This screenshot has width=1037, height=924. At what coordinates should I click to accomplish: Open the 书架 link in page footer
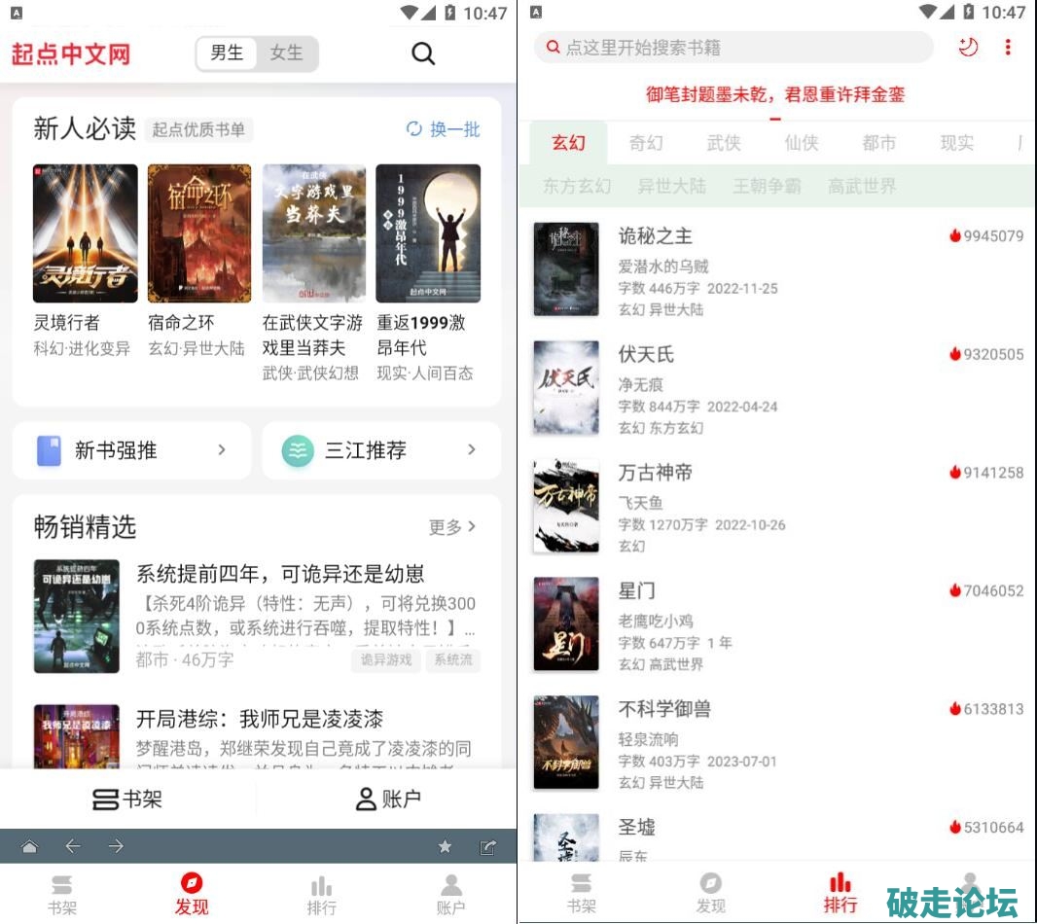tap(127, 799)
